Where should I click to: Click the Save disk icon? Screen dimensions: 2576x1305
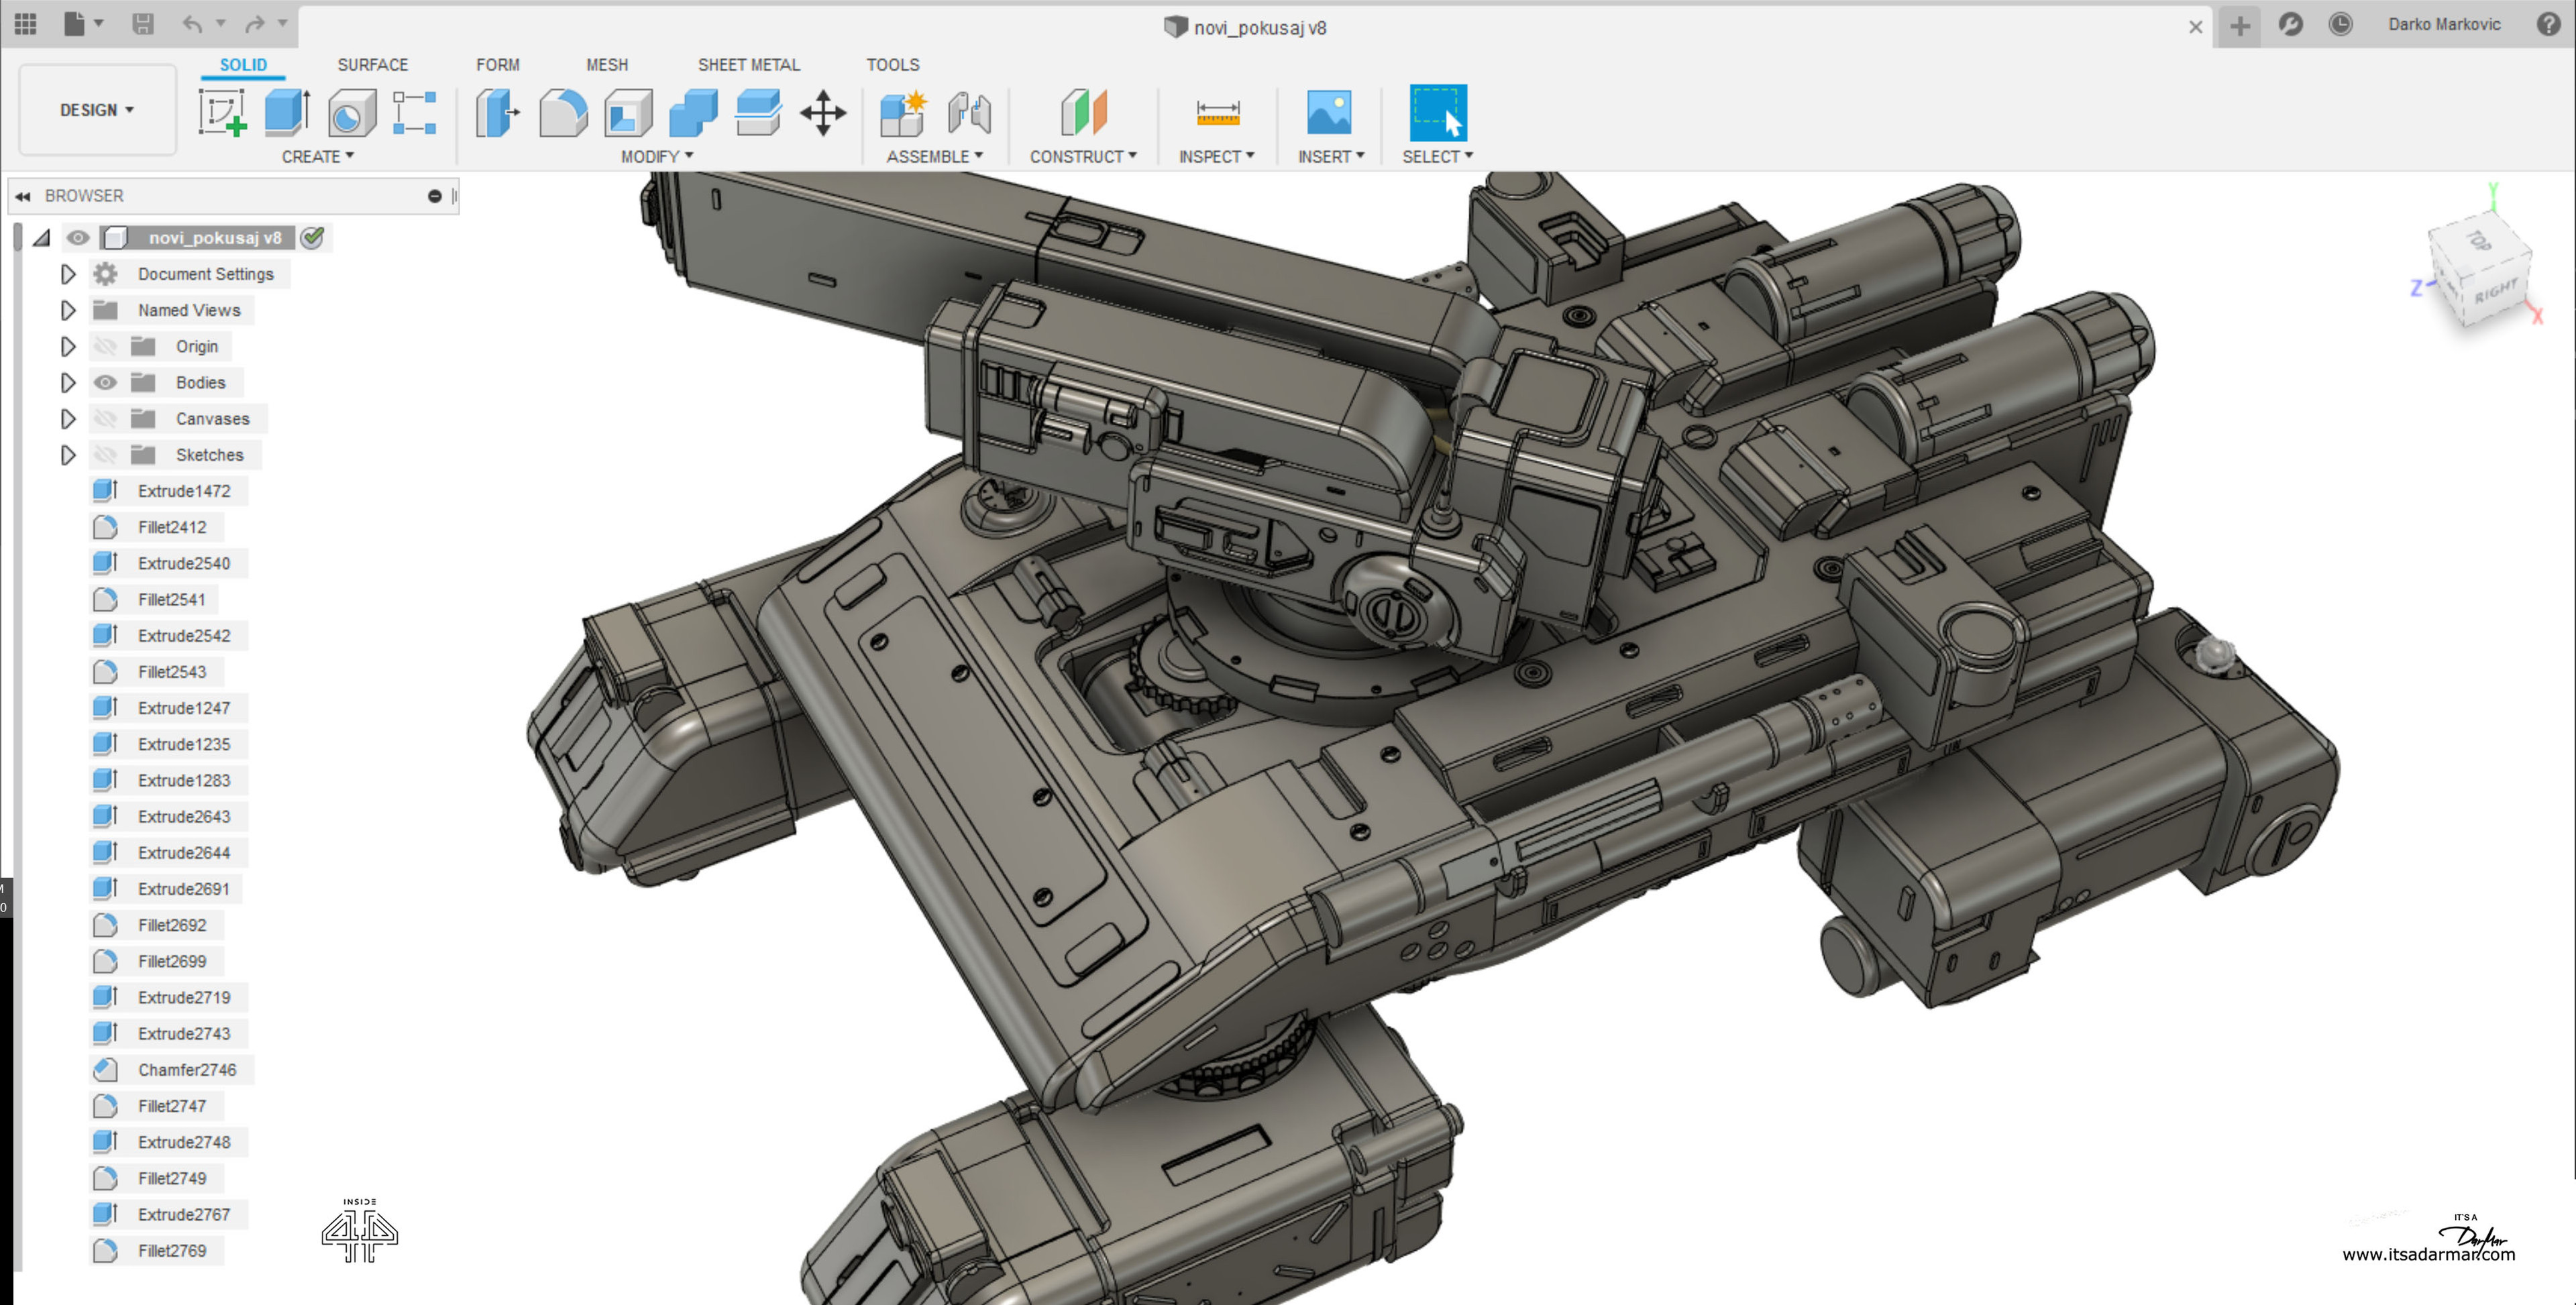[x=143, y=24]
